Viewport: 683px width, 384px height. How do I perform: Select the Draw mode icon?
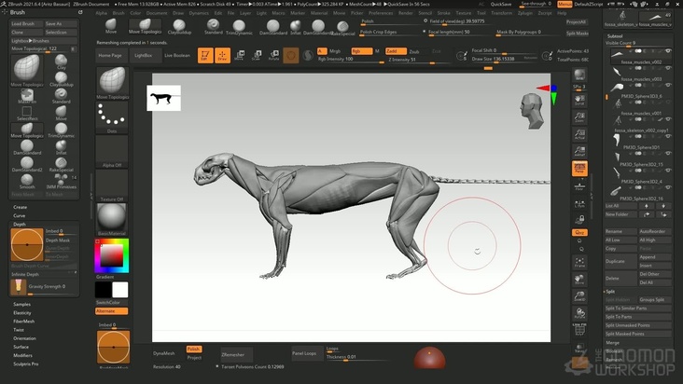pos(222,56)
